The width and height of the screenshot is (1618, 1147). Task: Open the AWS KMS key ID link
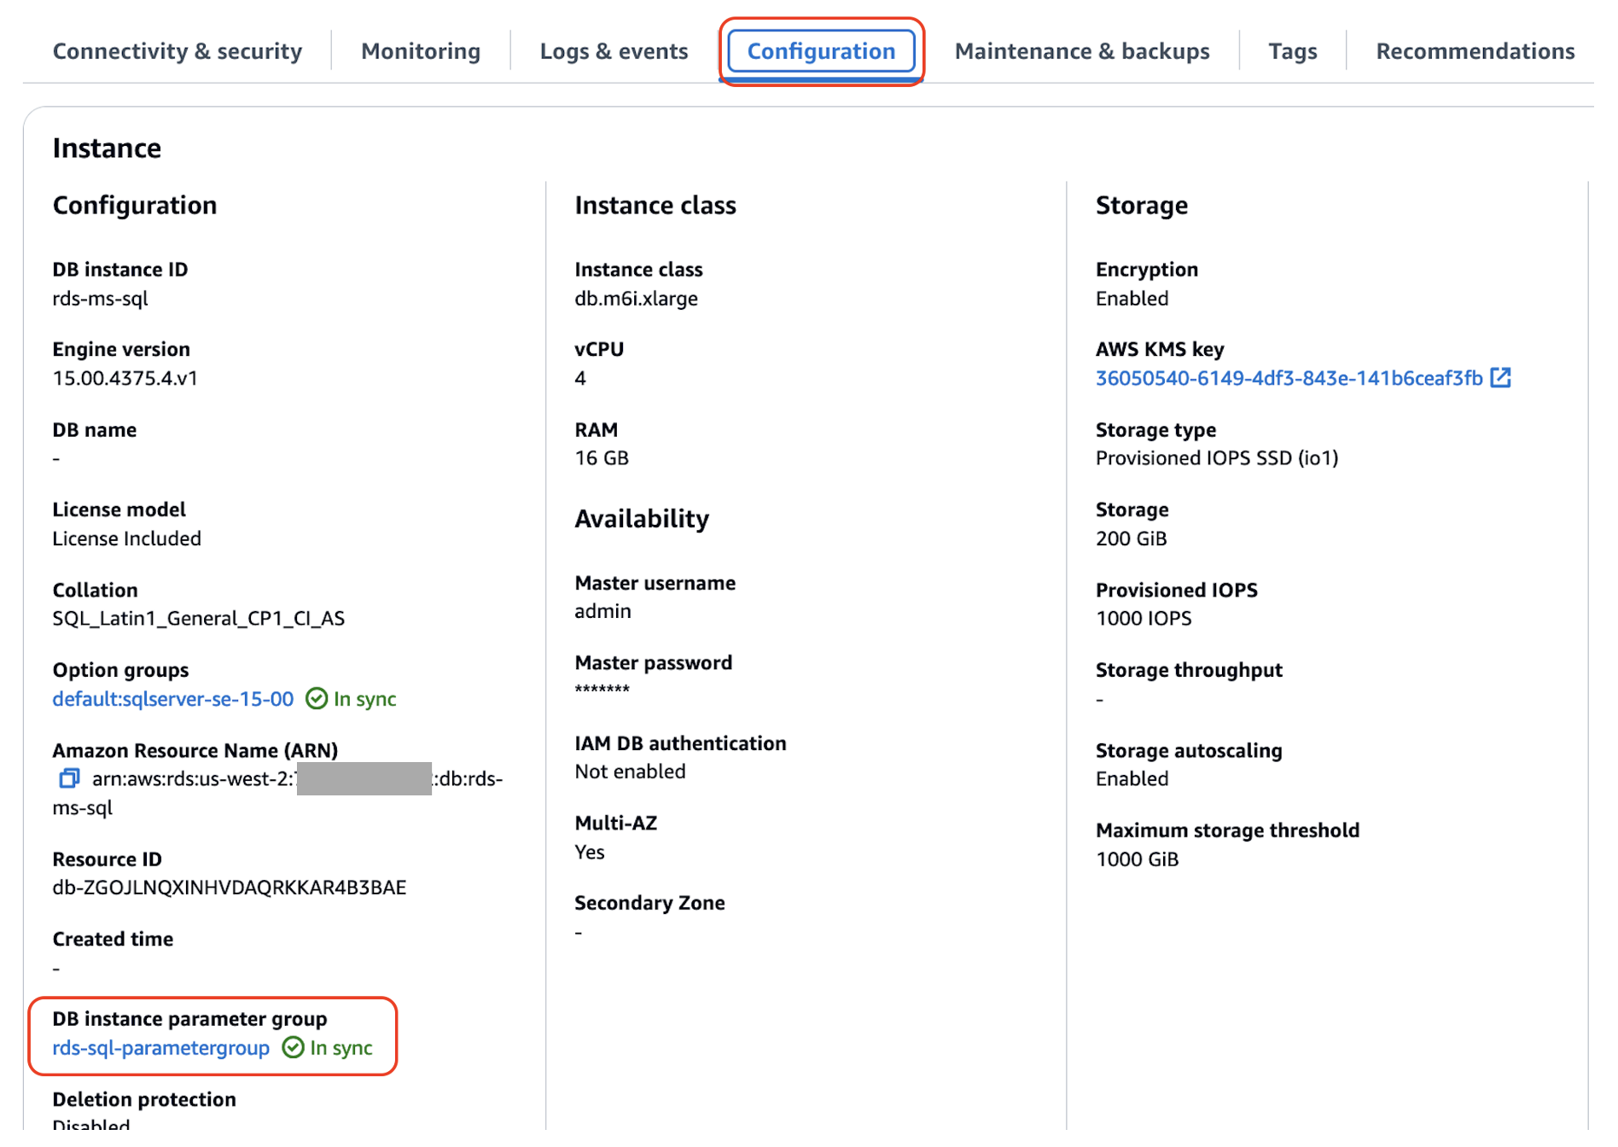point(1289,378)
